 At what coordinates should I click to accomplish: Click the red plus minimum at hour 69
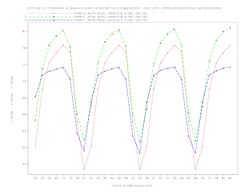[196, 169]
